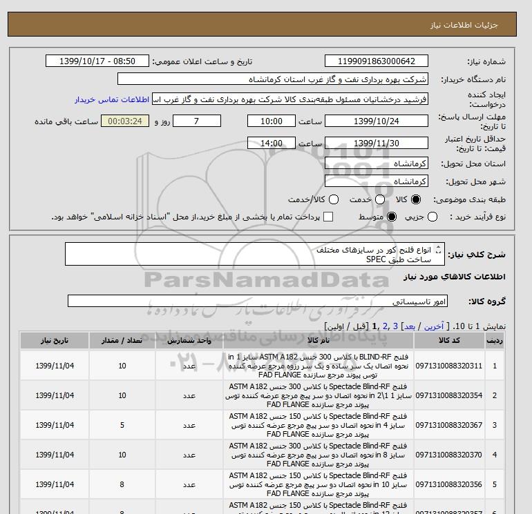This screenshot has width=532, height=514.
Task: Click need date 1399/11/04 in row 1
Action: point(55,366)
